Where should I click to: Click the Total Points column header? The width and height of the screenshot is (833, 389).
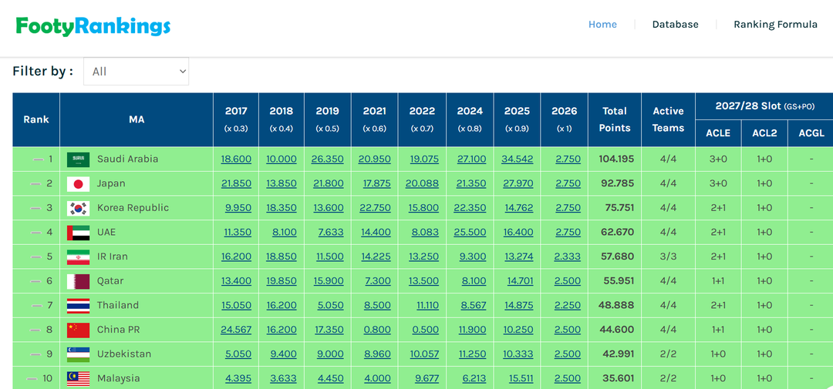tap(614, 119)
